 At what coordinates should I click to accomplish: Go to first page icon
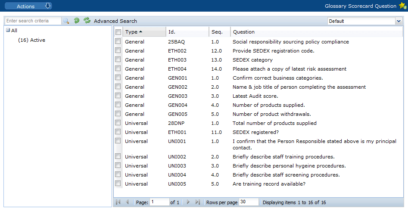118,202
